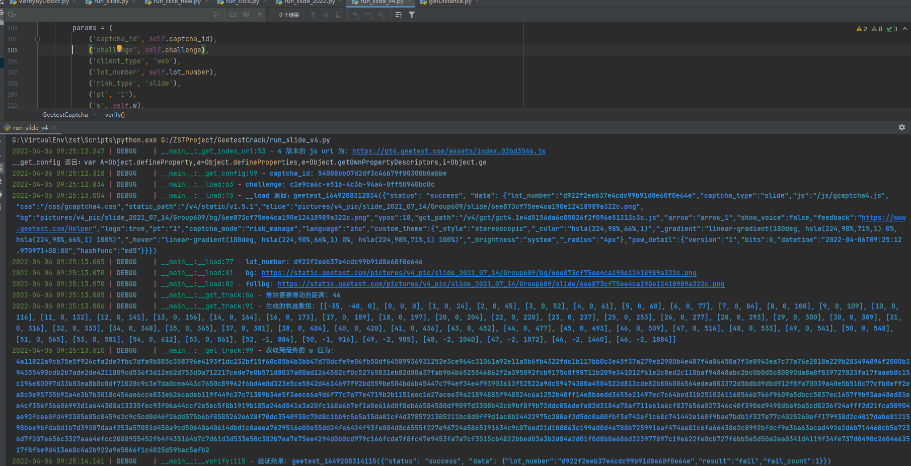This screenshot has width=911, height=466.
Task: Select the run_slide_v4 run tab
Action: click(x=30, y=128)
